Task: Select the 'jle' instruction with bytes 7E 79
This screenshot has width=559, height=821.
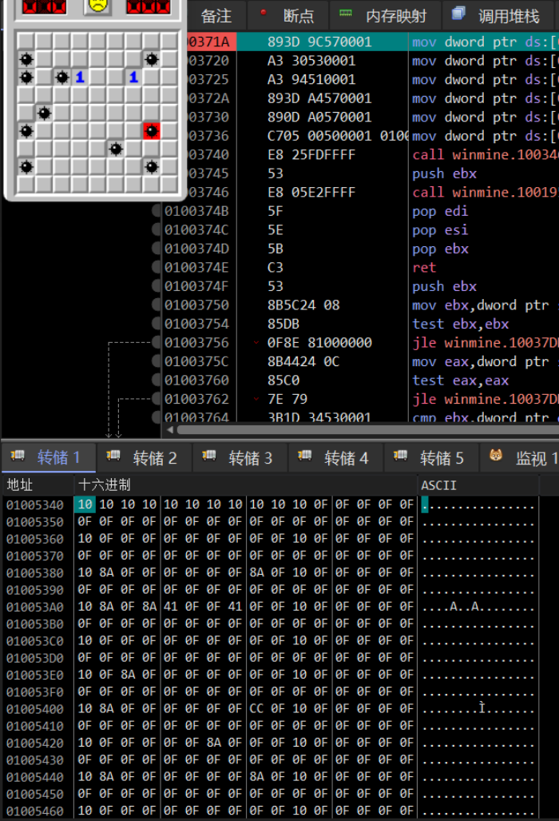Action: pyautogui.click(x=485, y=399)
